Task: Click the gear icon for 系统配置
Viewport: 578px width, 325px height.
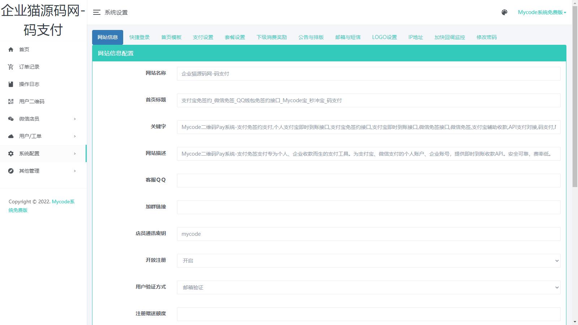Action: 11,153
